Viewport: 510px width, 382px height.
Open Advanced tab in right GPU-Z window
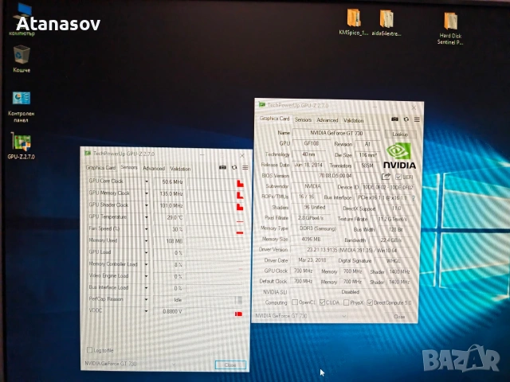point(328,120)
